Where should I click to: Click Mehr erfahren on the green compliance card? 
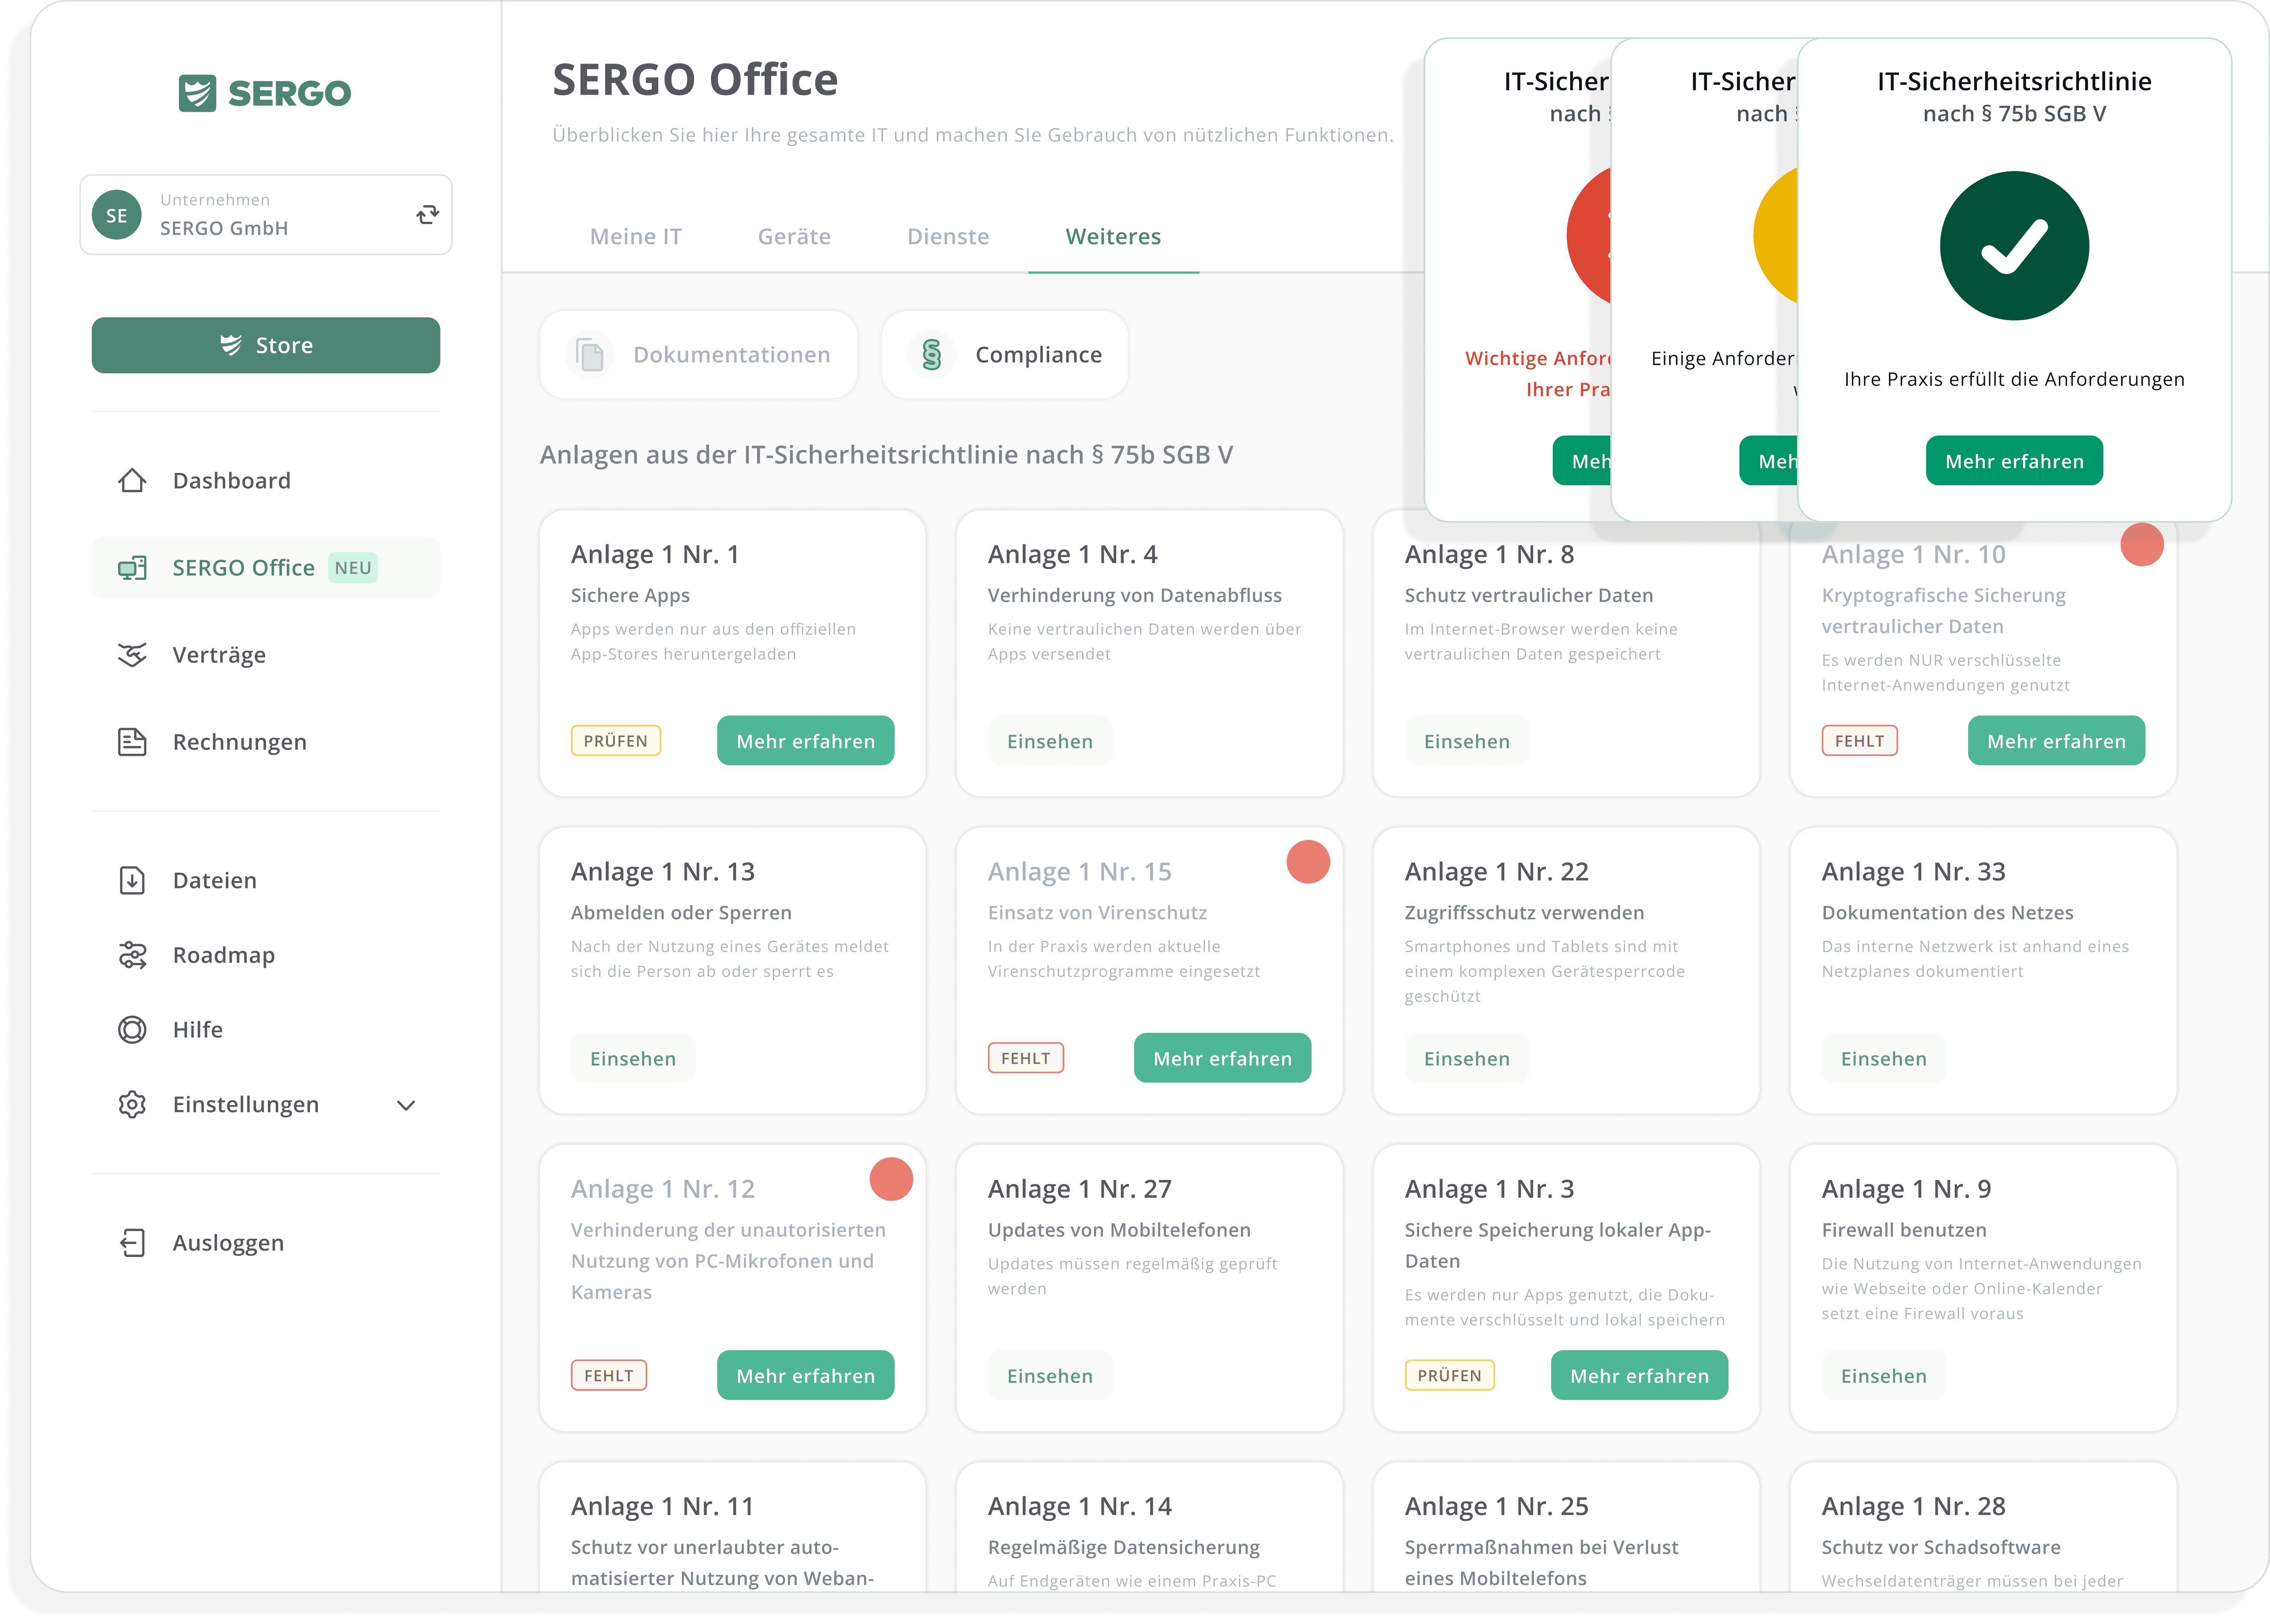coord(2014,461)
